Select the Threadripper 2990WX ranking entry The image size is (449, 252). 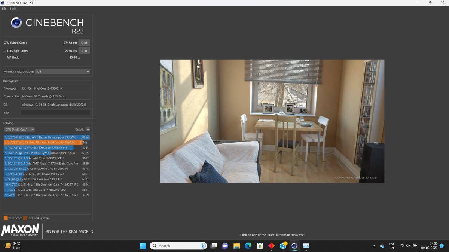click(40, 137)
